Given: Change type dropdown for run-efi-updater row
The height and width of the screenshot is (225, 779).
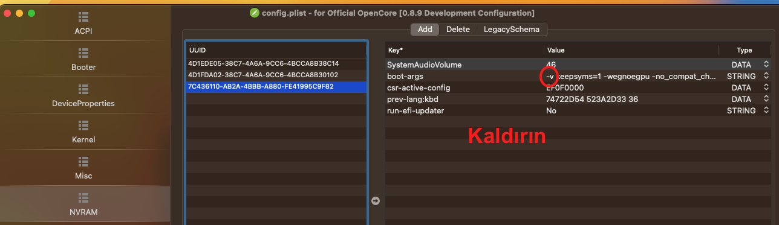Looking at the screenshot, I should [x=766, y=110].
